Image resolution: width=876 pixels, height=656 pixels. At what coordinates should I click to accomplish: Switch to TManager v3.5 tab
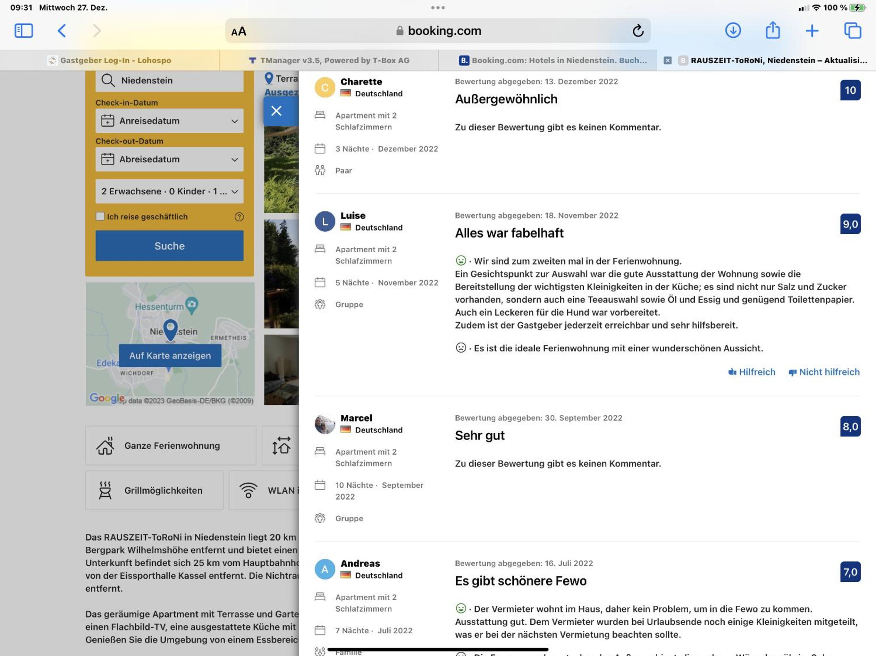[329, 60]
